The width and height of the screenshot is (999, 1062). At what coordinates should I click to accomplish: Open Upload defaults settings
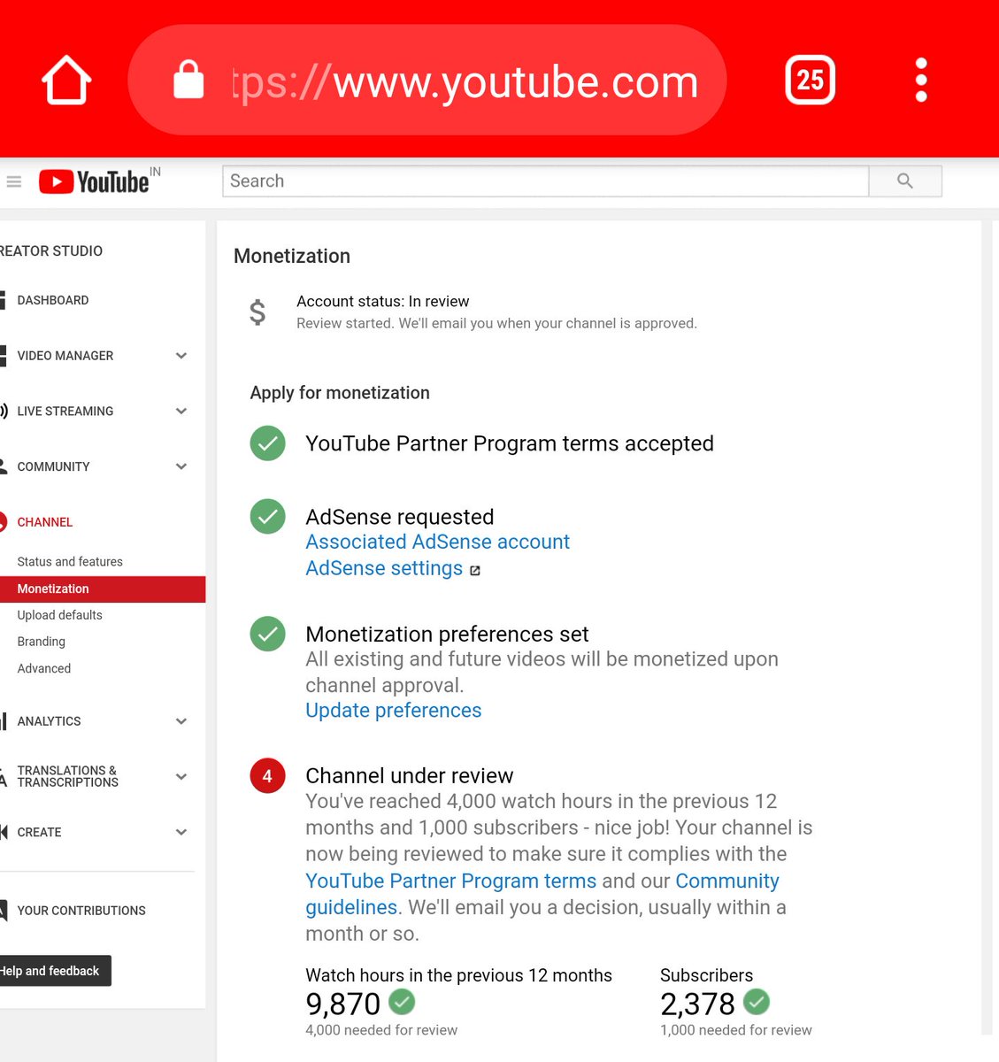(59, 615)
